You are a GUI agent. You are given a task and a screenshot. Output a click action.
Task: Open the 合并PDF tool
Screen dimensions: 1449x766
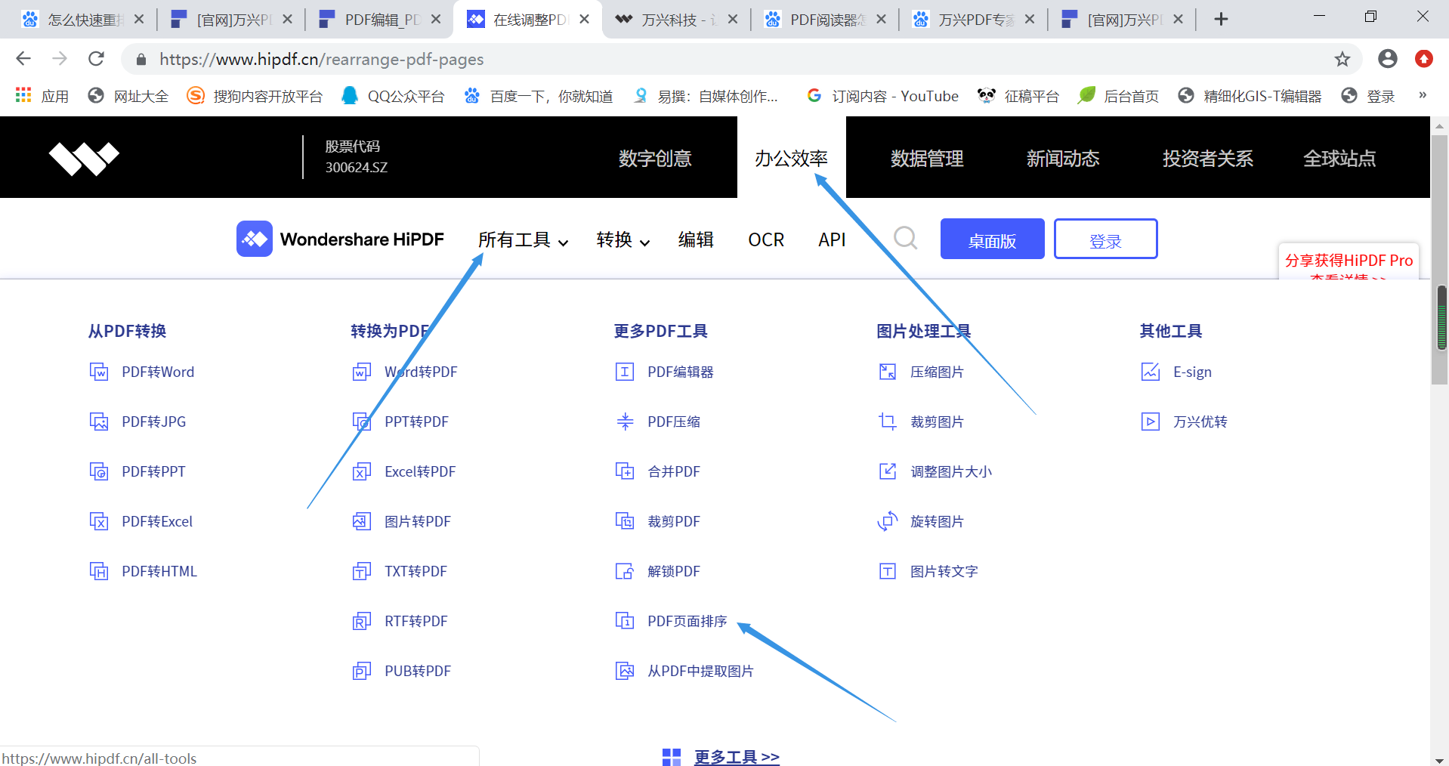[673, 471]
